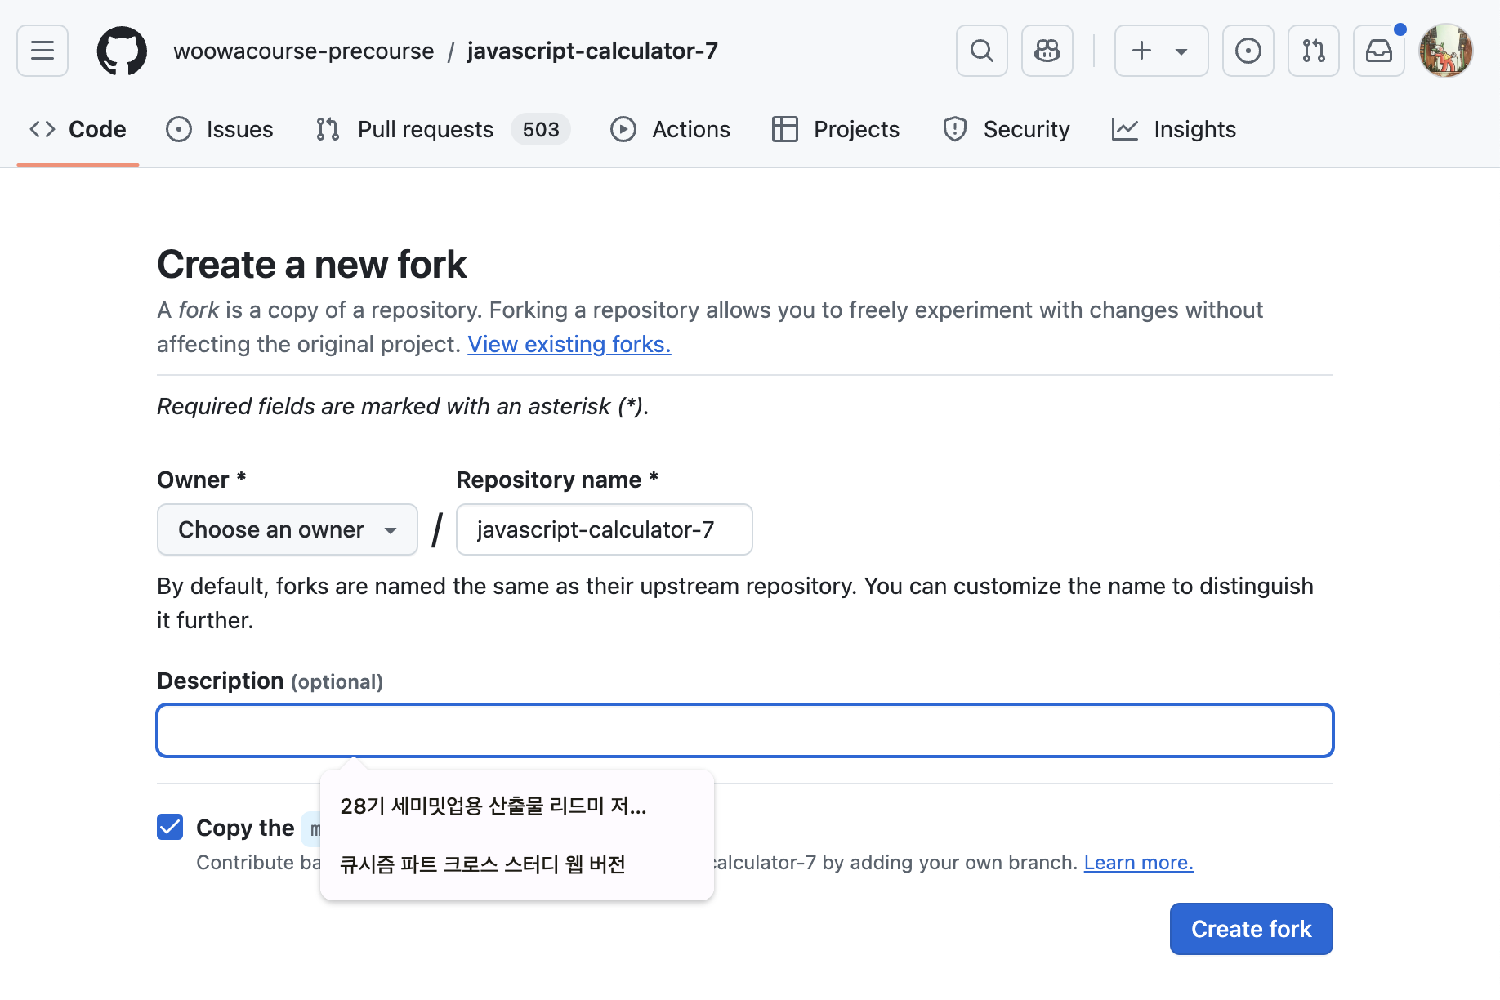The height and width of the screenshot is (1000, 1500).
Task: Open the Projects tab
Action: pyautogui.click(x=835, y=129)
